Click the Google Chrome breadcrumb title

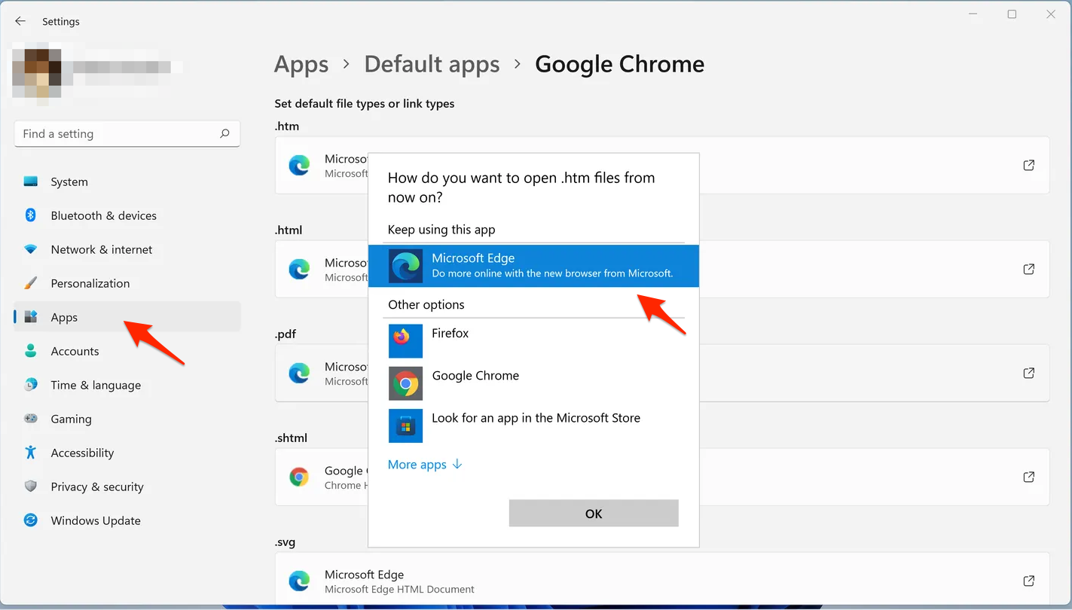tap(619, 65)
